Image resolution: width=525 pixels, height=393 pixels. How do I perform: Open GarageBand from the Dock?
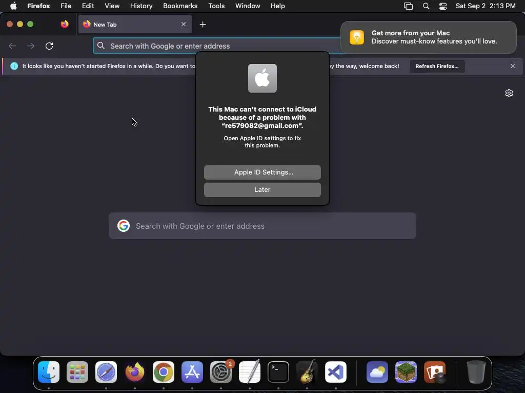(307, 372)
